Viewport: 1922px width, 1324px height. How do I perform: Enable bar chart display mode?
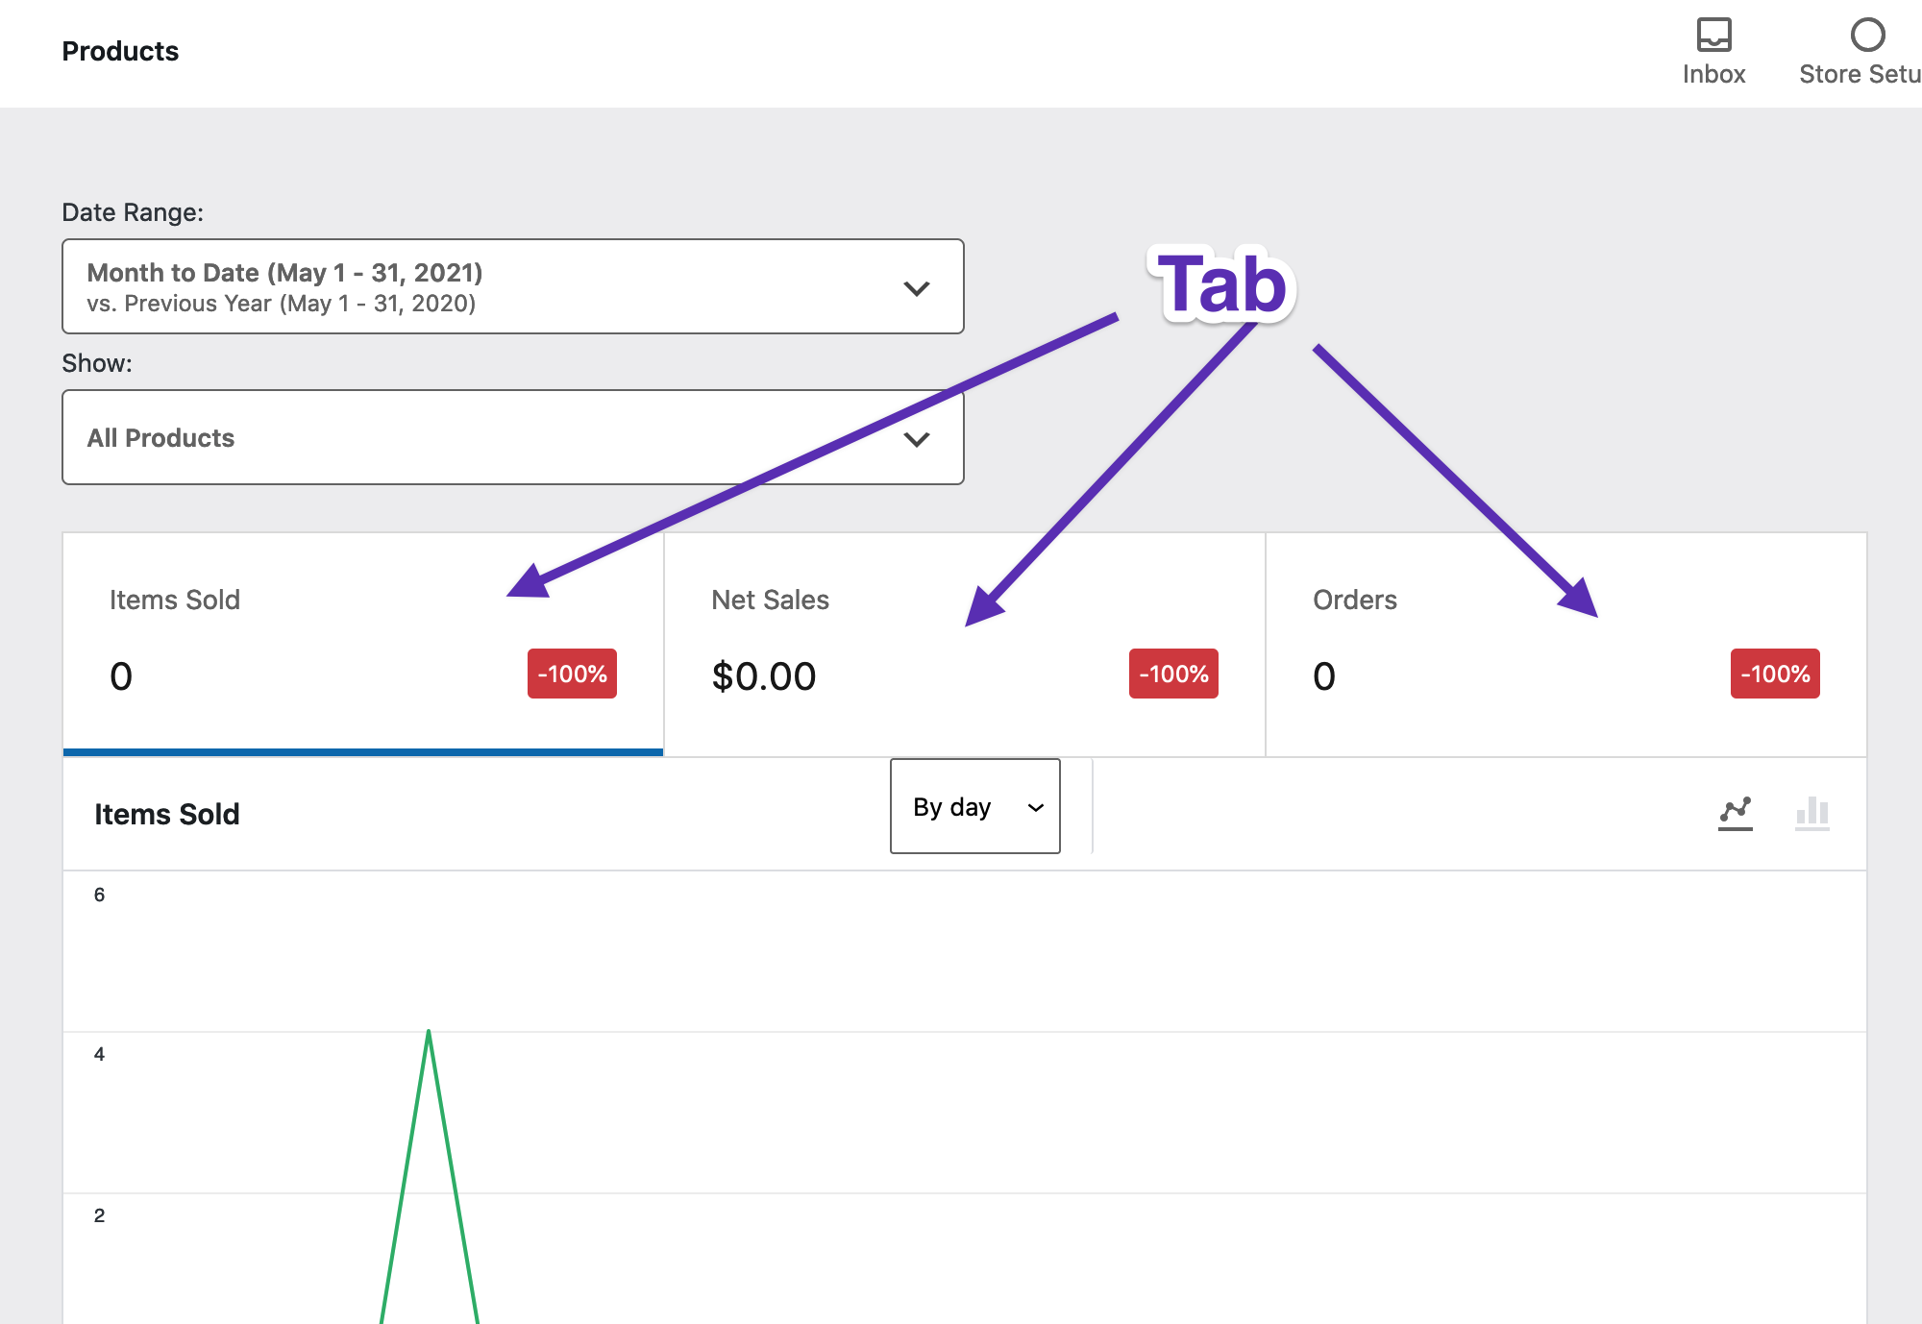click(x=1811, y=812)
